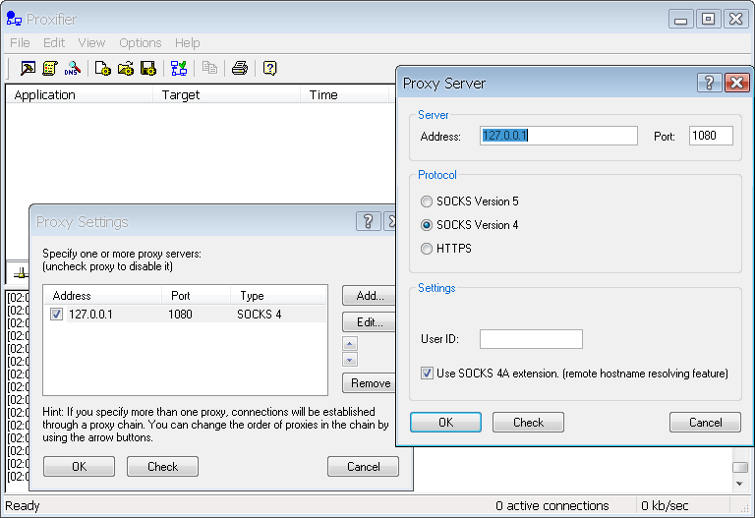Click OK in Proxy Settings dialog
The width and height of the screenshot is (755, 518).
coord(79,467)
